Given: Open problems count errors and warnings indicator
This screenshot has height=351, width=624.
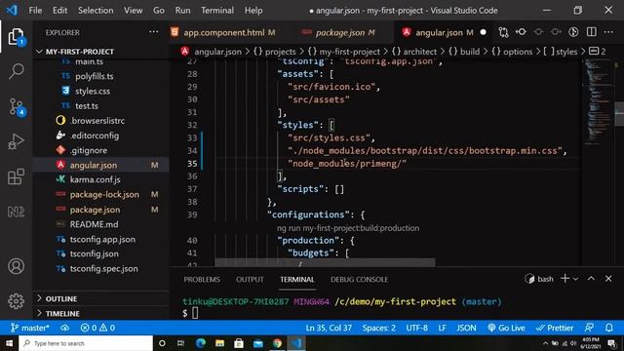Looking at the screenshot, I should [x=97, y=328].
